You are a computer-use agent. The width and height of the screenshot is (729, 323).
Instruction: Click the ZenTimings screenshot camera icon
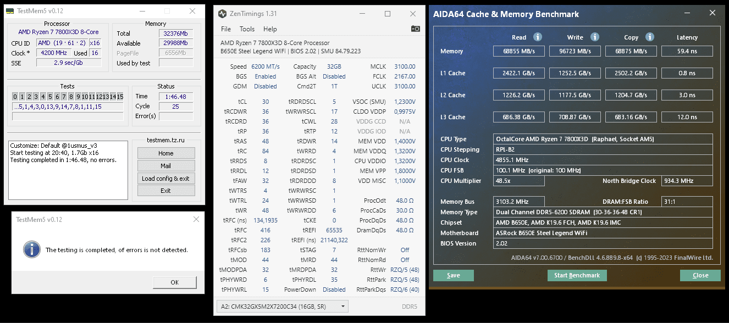click(416, 29)
